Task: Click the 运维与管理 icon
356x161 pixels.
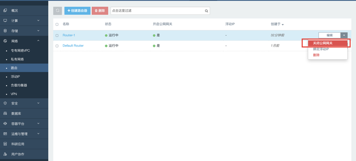Action: click(5, 134)
